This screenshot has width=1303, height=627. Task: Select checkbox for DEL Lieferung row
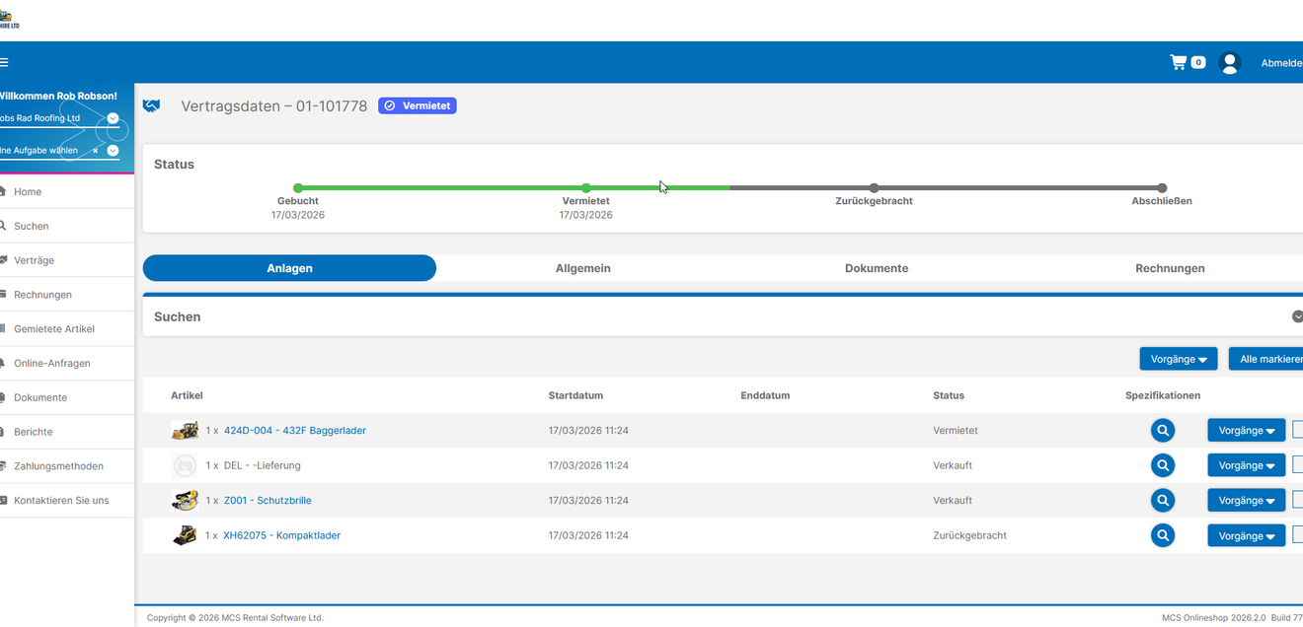click(x=1297, y=464)
